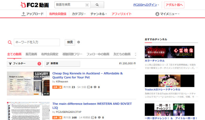
Task: Click the comment bubble icon on Dog Kennels video
Action: [x=95, y=87]
